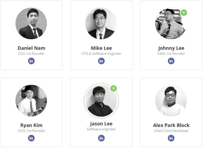
Task: Select Mike Lee's profile photo
Action: coord(101,23)
